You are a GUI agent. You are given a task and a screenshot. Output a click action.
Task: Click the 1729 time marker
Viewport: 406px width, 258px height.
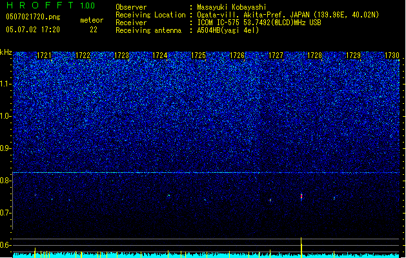click(x=353, y=55)
